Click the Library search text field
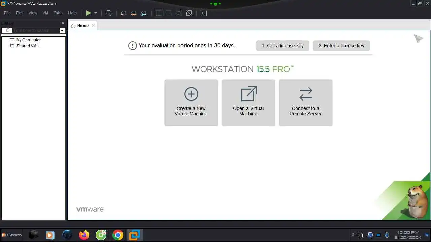 36,30
